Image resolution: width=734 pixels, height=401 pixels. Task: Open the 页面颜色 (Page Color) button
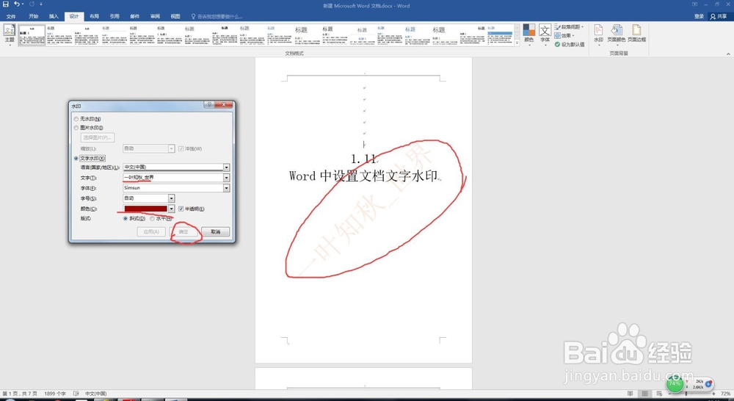pyautogui.click(x=616, y=34)
